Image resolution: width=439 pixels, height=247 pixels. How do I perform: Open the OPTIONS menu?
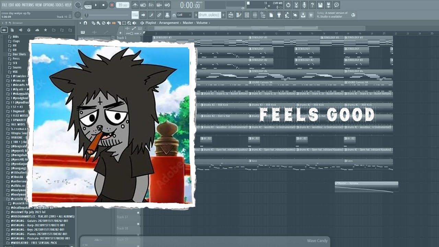pos(48,5)
